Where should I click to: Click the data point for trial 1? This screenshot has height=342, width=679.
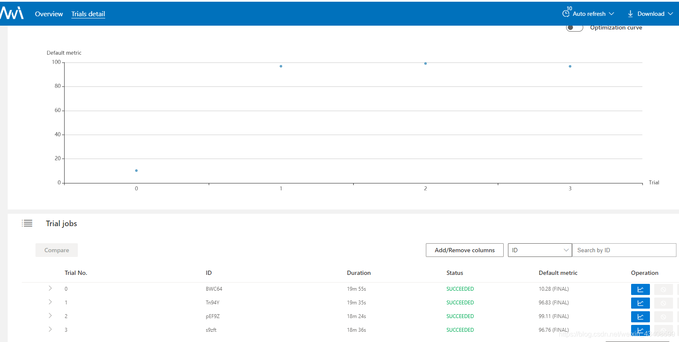pos(281,66)
